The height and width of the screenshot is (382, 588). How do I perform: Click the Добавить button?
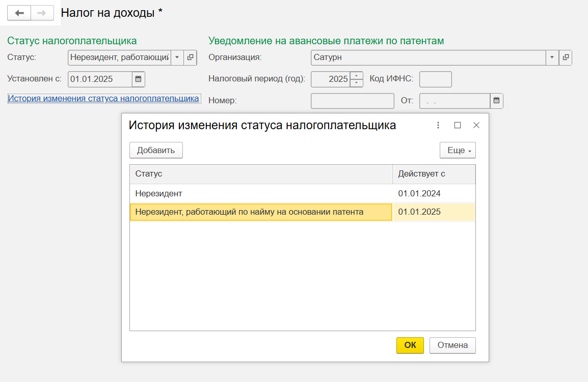(156, 150)
